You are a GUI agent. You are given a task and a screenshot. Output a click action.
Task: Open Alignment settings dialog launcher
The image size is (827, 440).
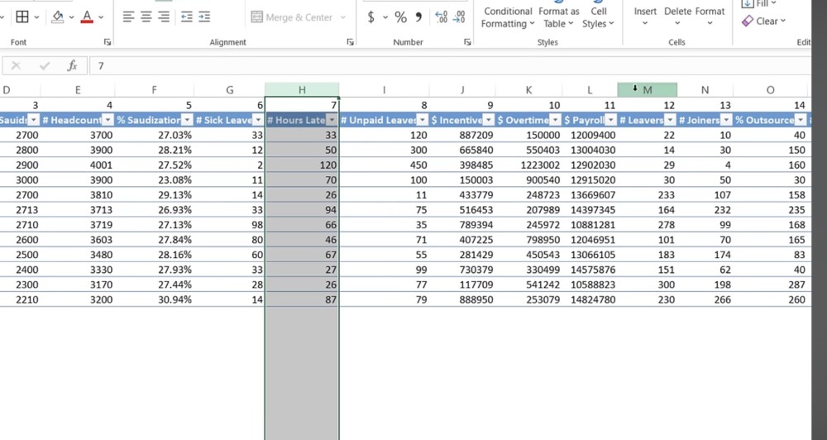[x=350, y=42]
